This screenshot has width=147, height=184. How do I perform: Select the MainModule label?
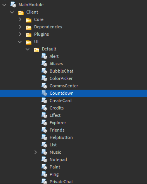(31, 5)
